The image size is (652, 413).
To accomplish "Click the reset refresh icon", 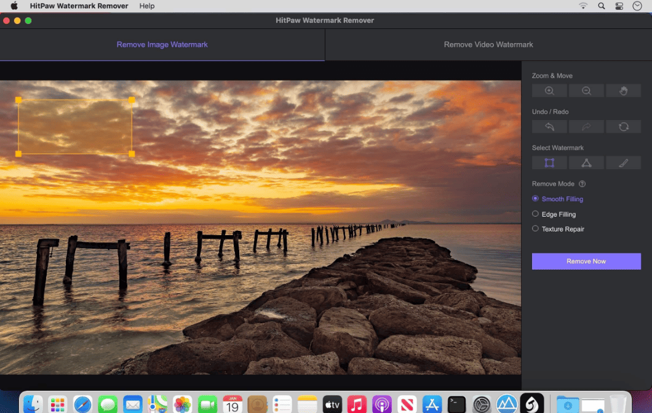I will (623, 127).
